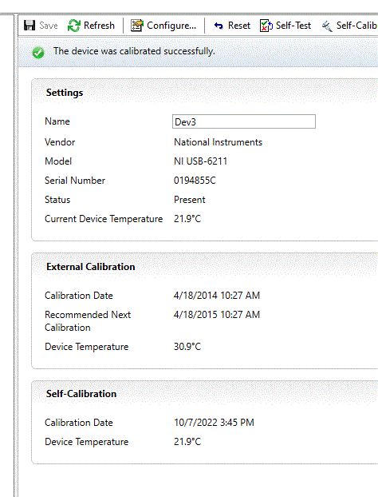The width and height of the screenshot is (378, 497).
Task: Select external calibration date 4/18/2014 10:27 AM
Action: [217, 296]
